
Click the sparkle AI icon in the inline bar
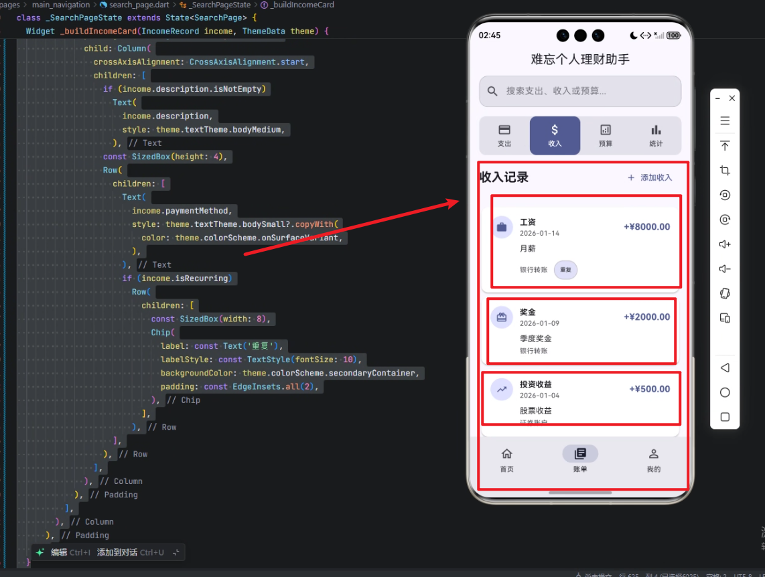(40, 552)
